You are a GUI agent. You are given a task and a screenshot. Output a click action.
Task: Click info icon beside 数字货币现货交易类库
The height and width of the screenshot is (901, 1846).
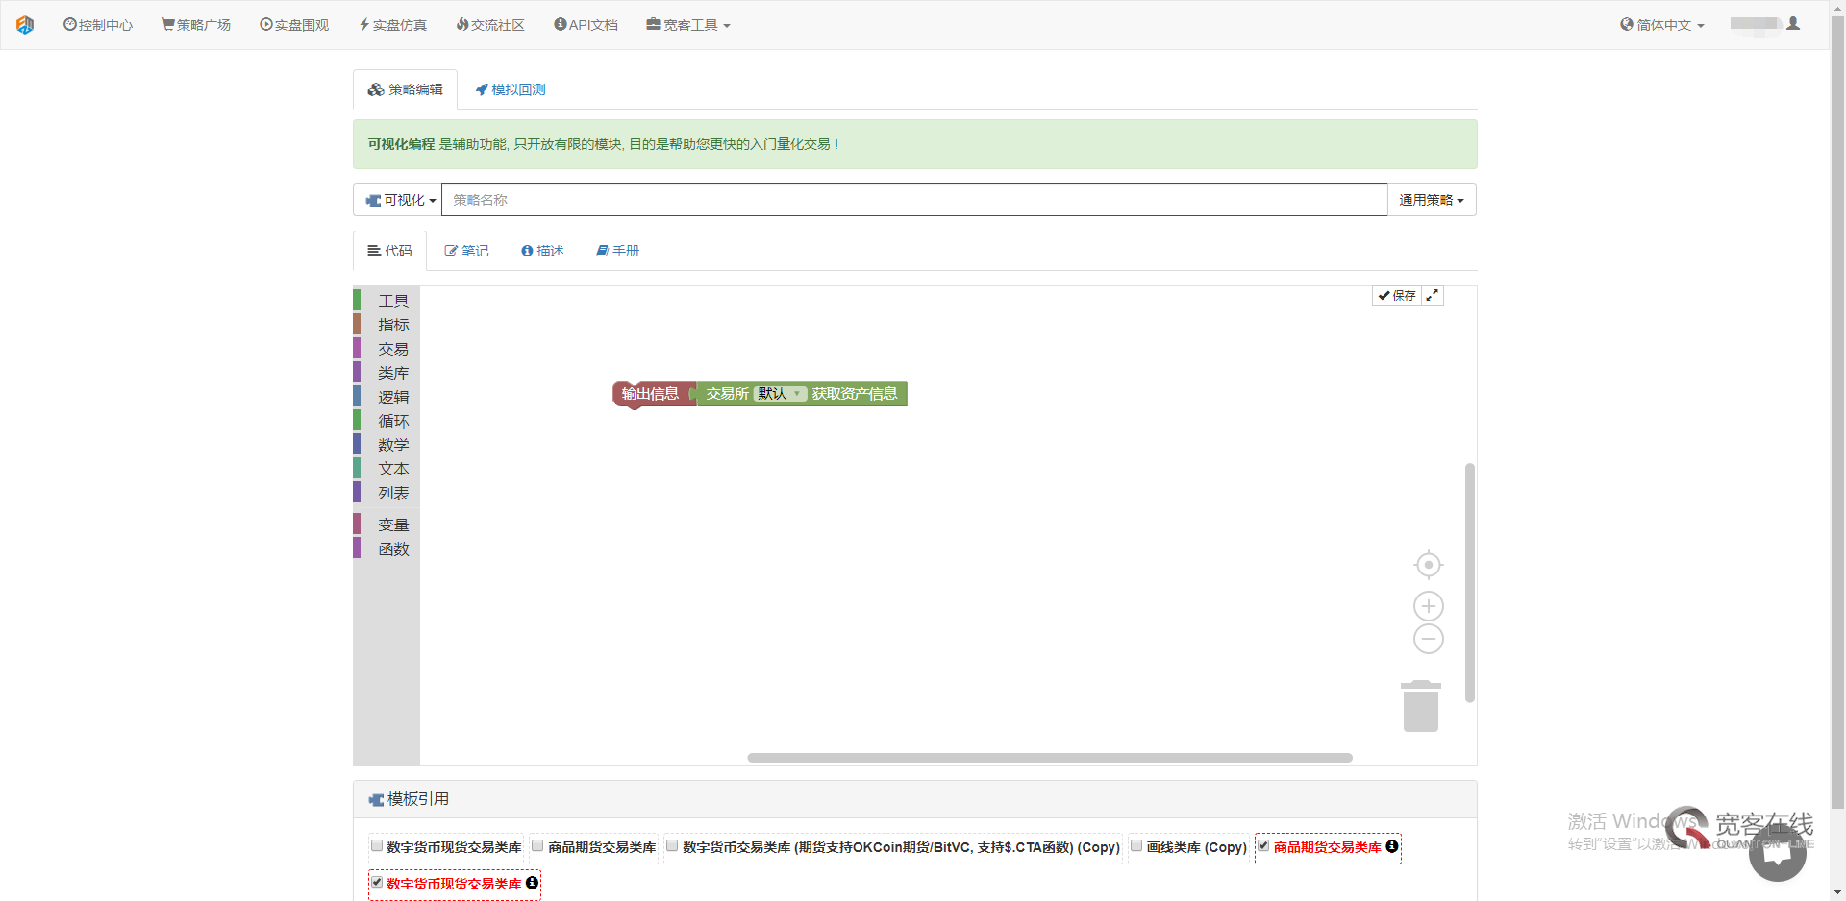tap(531, 883)
